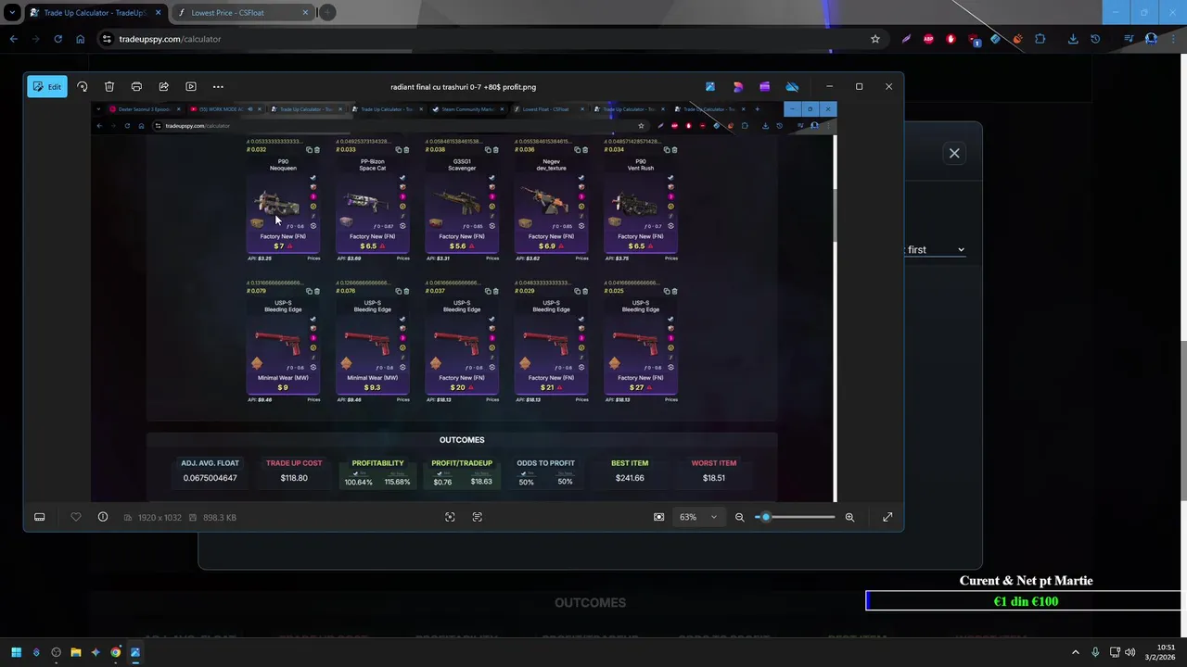Viewport: 1187px width, 667px height.
Task: Open Chrome from the taskbar
Action: tap(115, 652)
